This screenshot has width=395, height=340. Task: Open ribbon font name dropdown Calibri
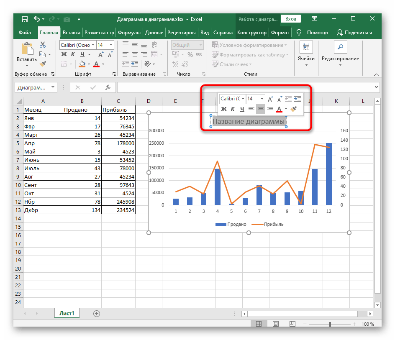tap(93, 45)
